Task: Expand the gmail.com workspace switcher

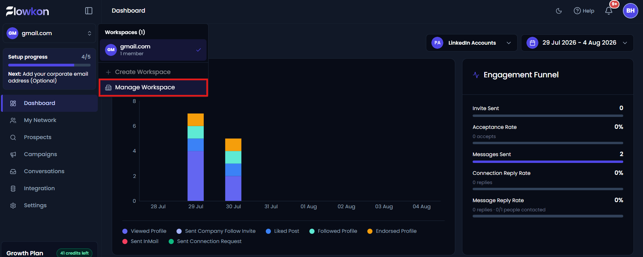Action: click(49, 33)
